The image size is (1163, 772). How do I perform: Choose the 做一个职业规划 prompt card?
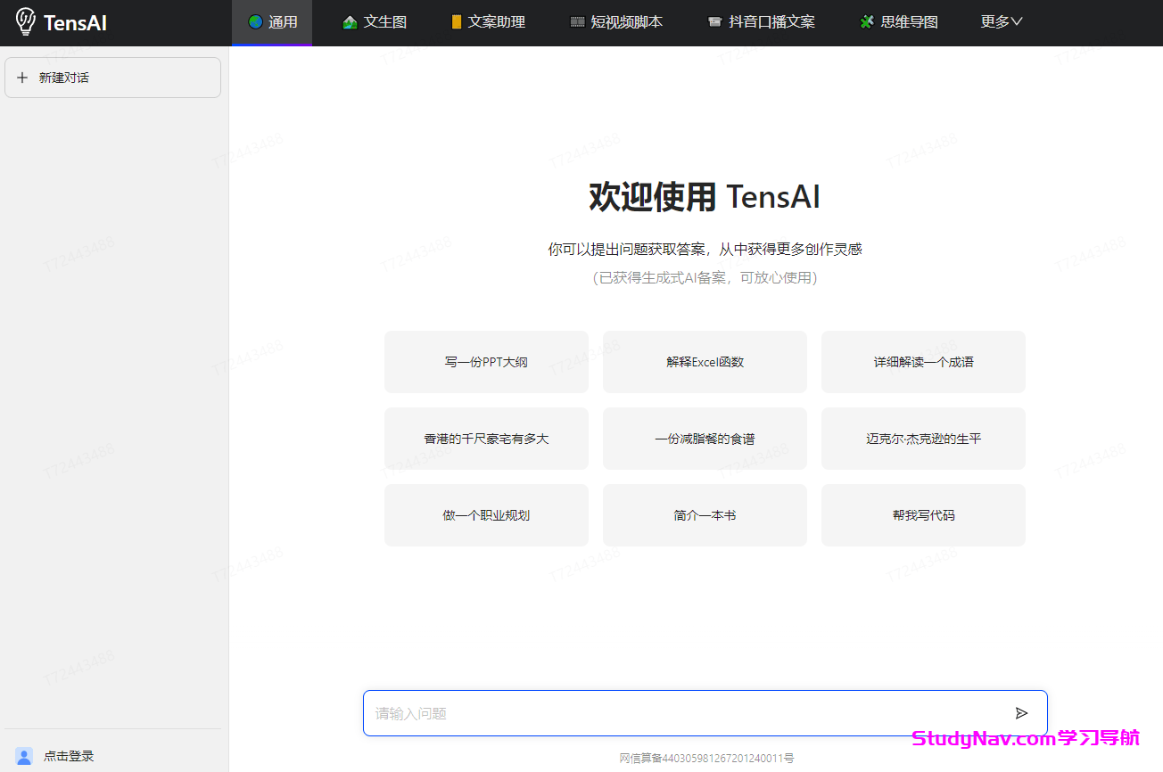click(486, 515)
